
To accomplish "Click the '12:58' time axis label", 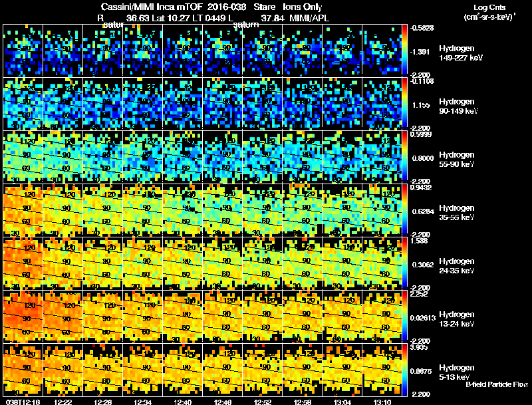I will tap(303, 402).
